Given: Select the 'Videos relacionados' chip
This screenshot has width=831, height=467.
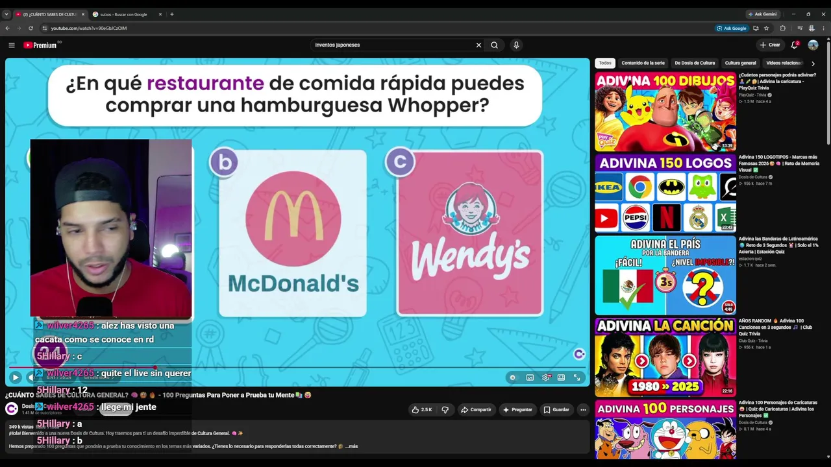Looking at the screenshot, I should pos(784,63).
